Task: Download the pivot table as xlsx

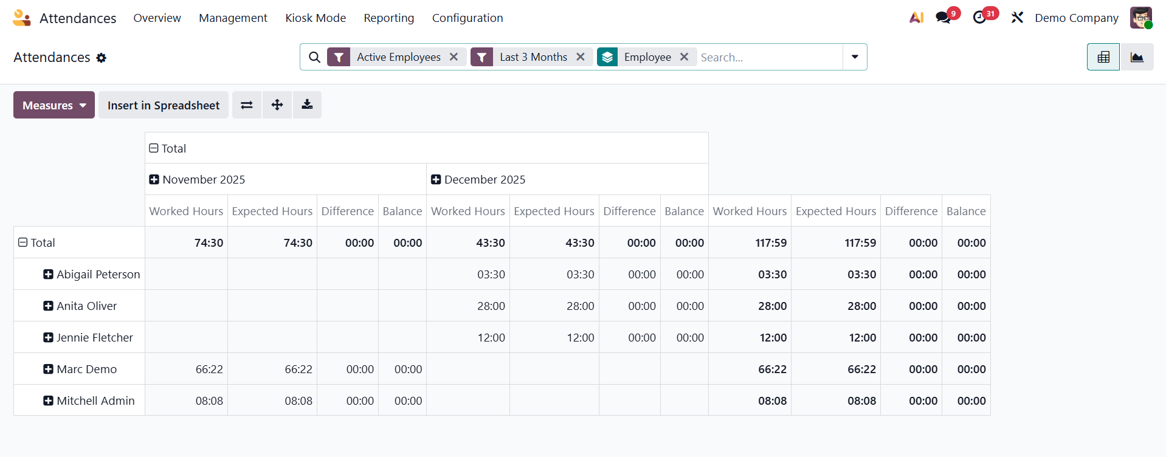Action: point(307,105)
